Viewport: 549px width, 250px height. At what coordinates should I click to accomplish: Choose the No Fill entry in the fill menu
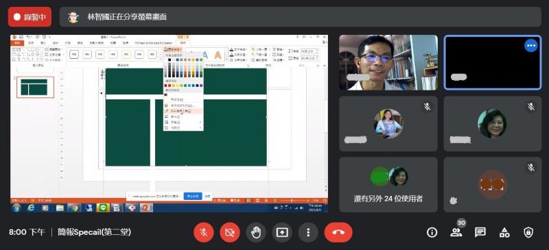click(x=183, y=99)
